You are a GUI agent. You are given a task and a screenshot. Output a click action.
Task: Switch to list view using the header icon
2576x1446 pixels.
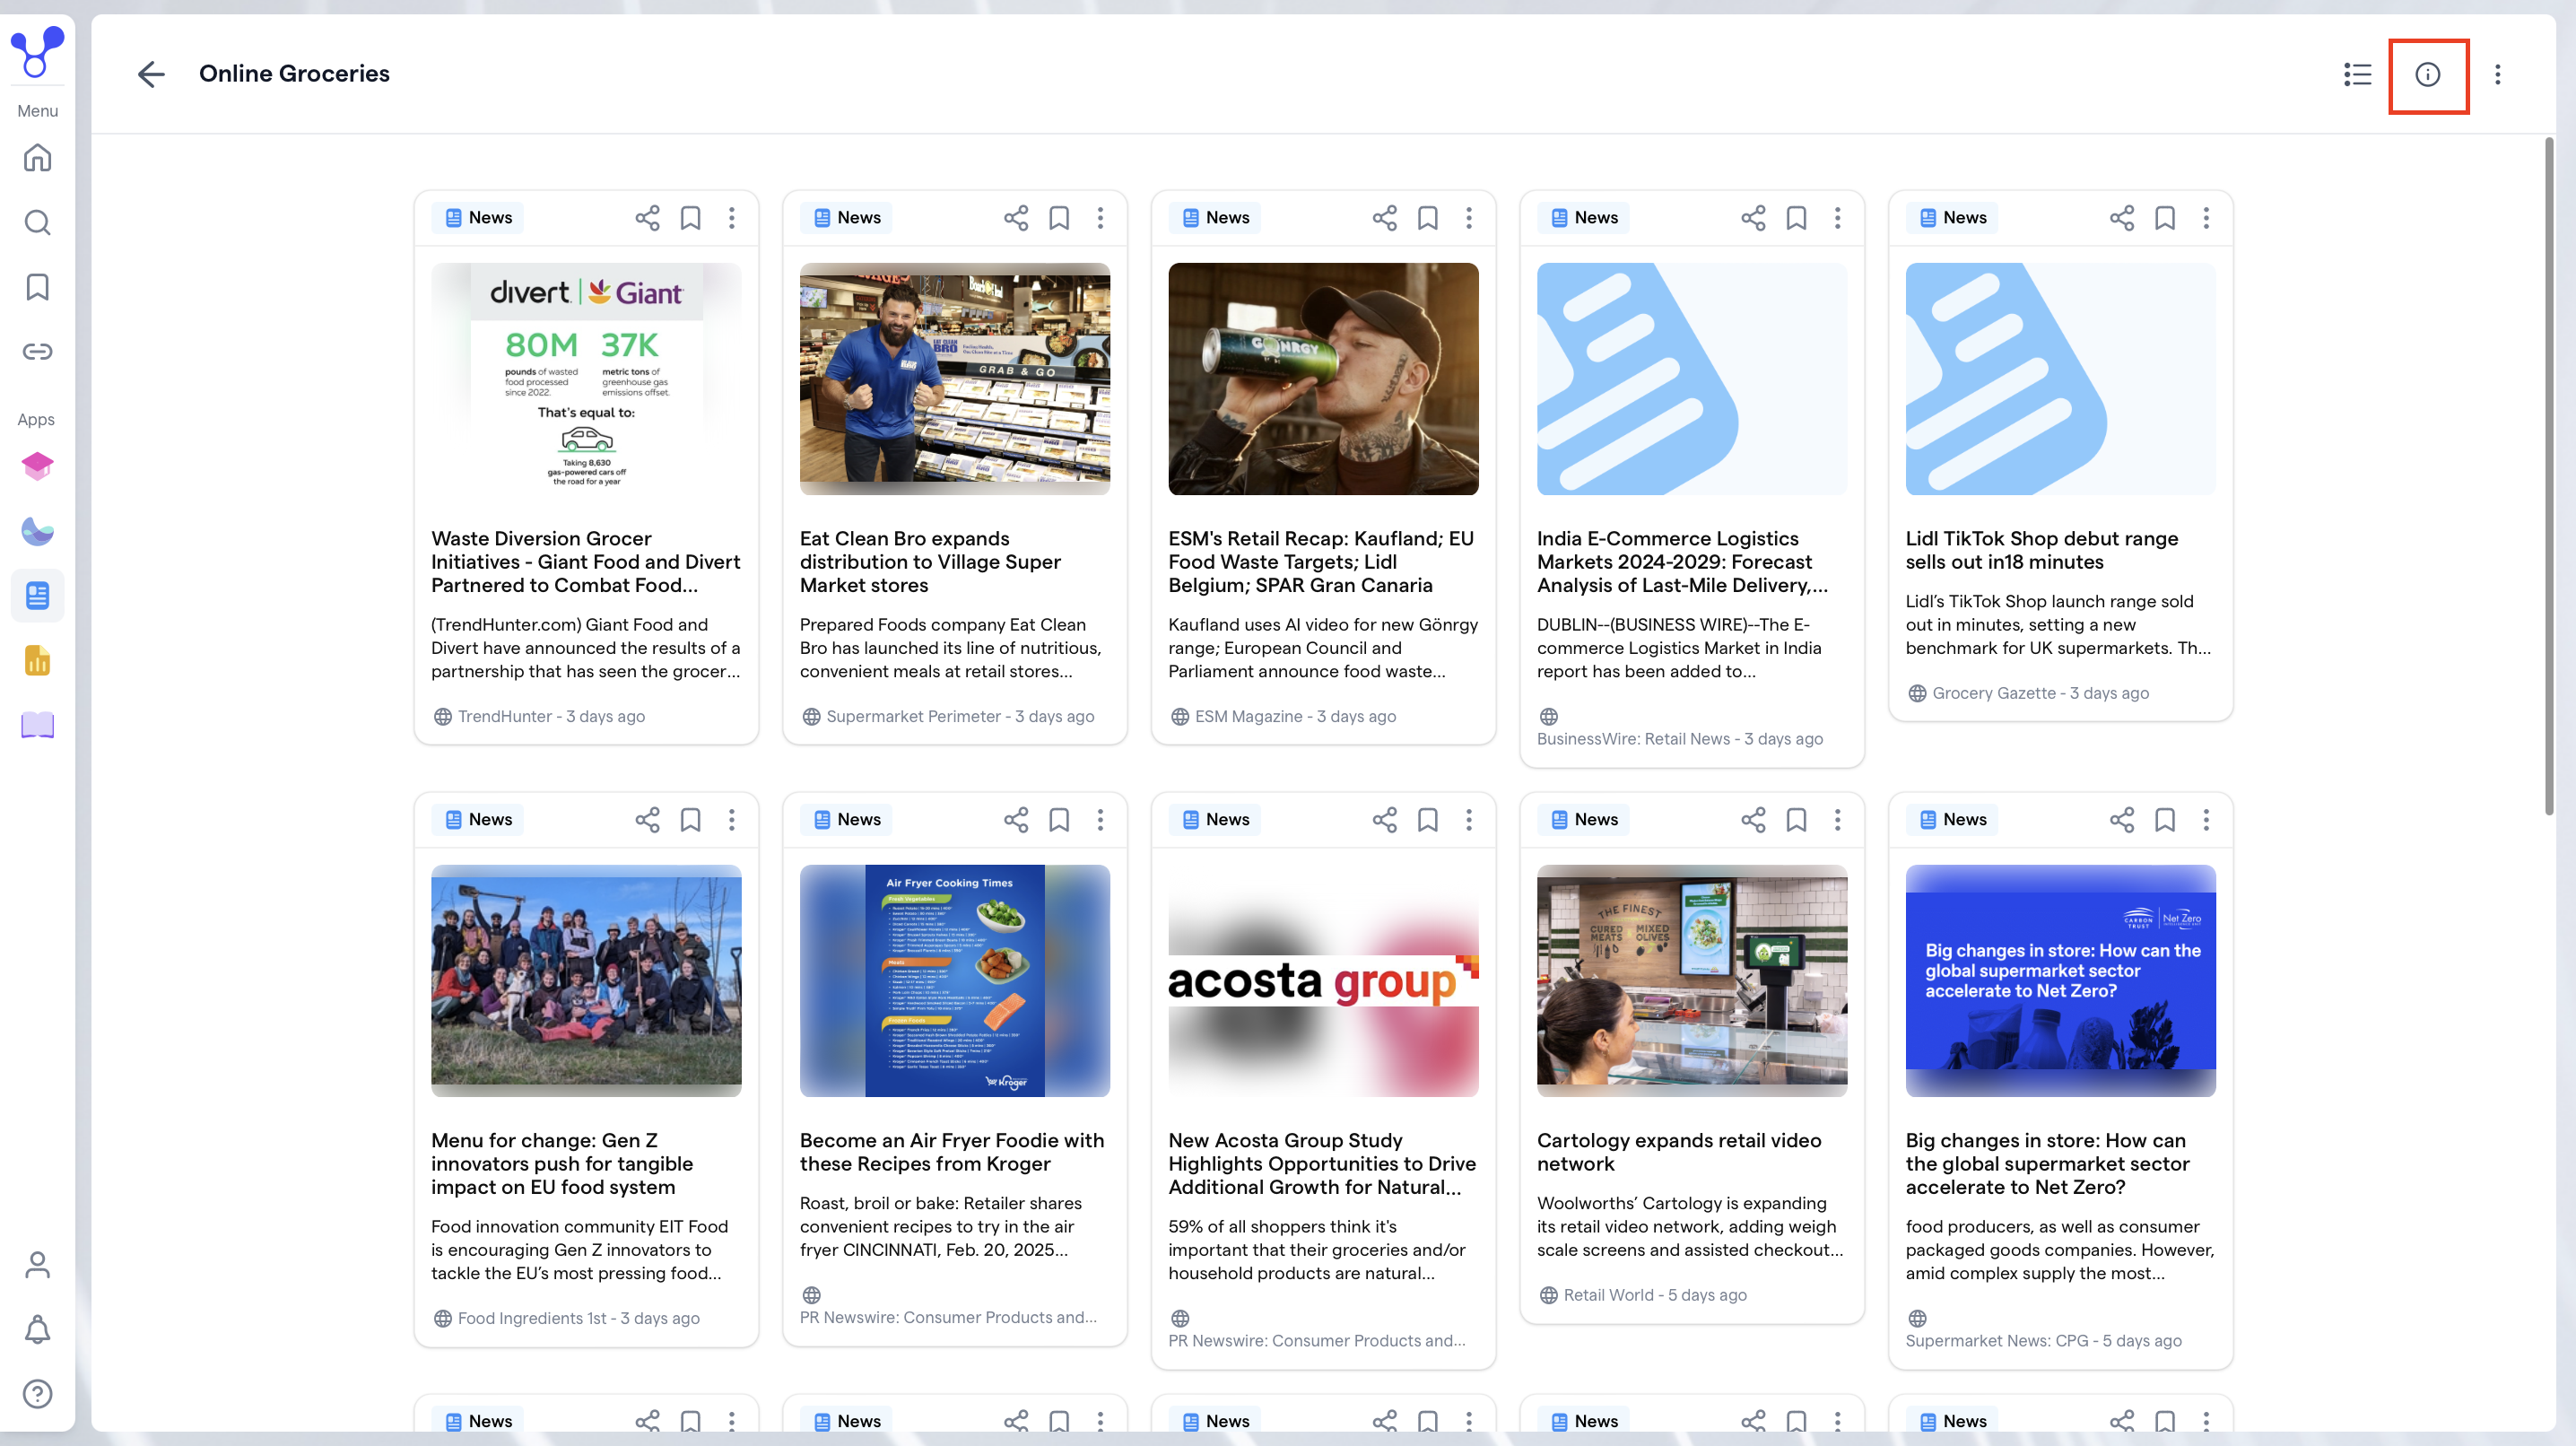[2357, 74]
